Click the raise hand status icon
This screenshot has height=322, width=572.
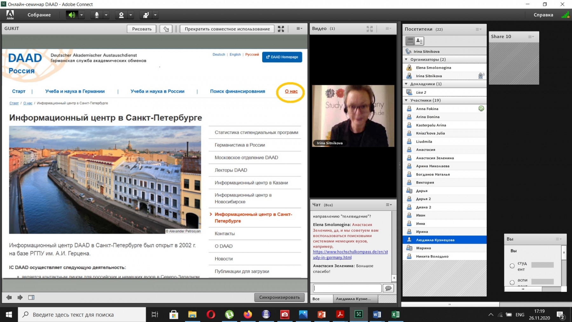coord(146,15)
